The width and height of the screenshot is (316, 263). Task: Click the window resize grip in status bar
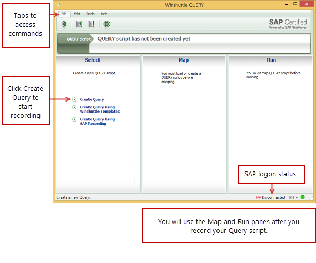point(311,198)
